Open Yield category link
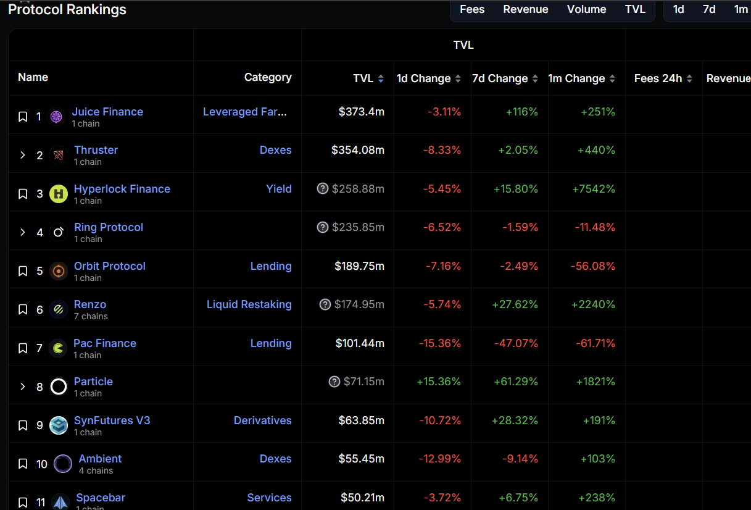The width and height of the screenshot is (751, 510). 279,189
